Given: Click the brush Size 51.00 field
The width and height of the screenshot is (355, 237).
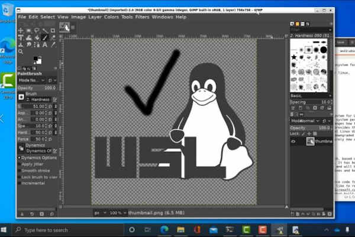Looking at the screenshot, I should 33,106.
